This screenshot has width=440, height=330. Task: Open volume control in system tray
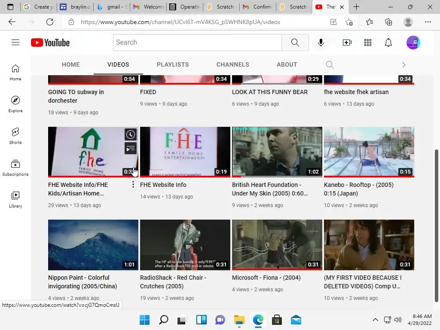397,320
